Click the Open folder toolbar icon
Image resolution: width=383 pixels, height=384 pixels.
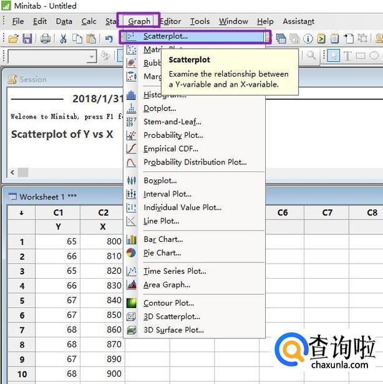point(14,39)
